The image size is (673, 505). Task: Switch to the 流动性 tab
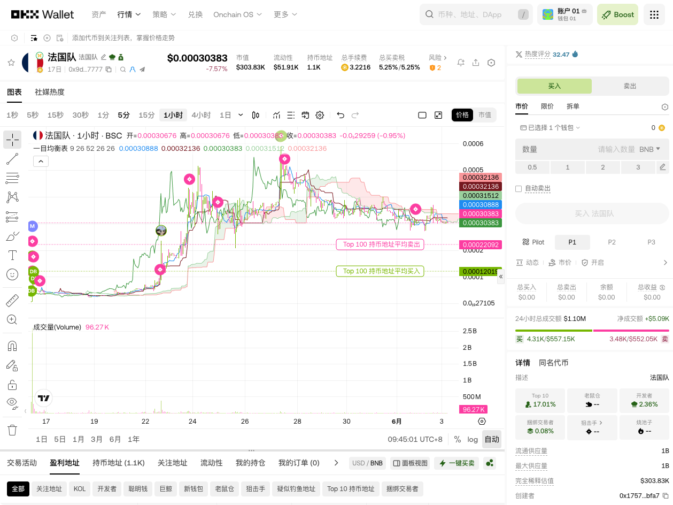click(x=211, y=463)
